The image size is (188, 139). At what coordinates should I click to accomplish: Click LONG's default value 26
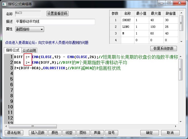(x=171, y=27)
